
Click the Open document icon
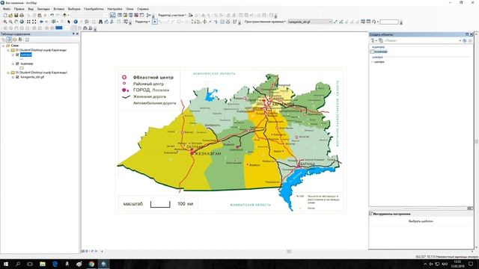pos(10,15)
